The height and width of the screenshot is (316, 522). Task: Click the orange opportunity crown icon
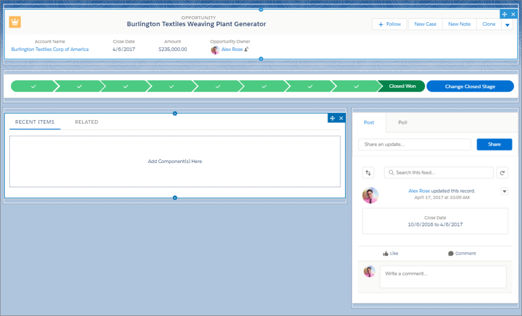(x=15, y=22)
